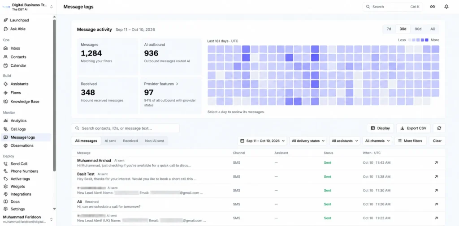Open the All delivery states dropdown
Screen dimensions: 459x226
click(x=308, y=141)
